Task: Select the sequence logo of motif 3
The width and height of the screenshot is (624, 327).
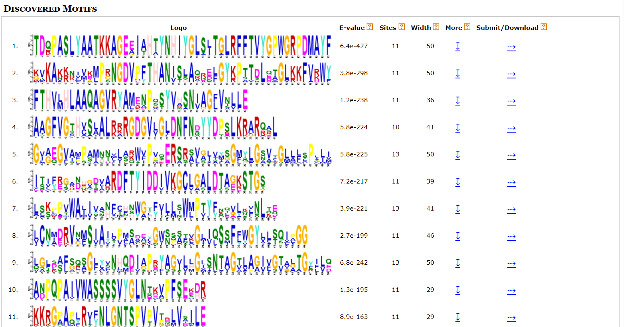Action: coord(138,100)
